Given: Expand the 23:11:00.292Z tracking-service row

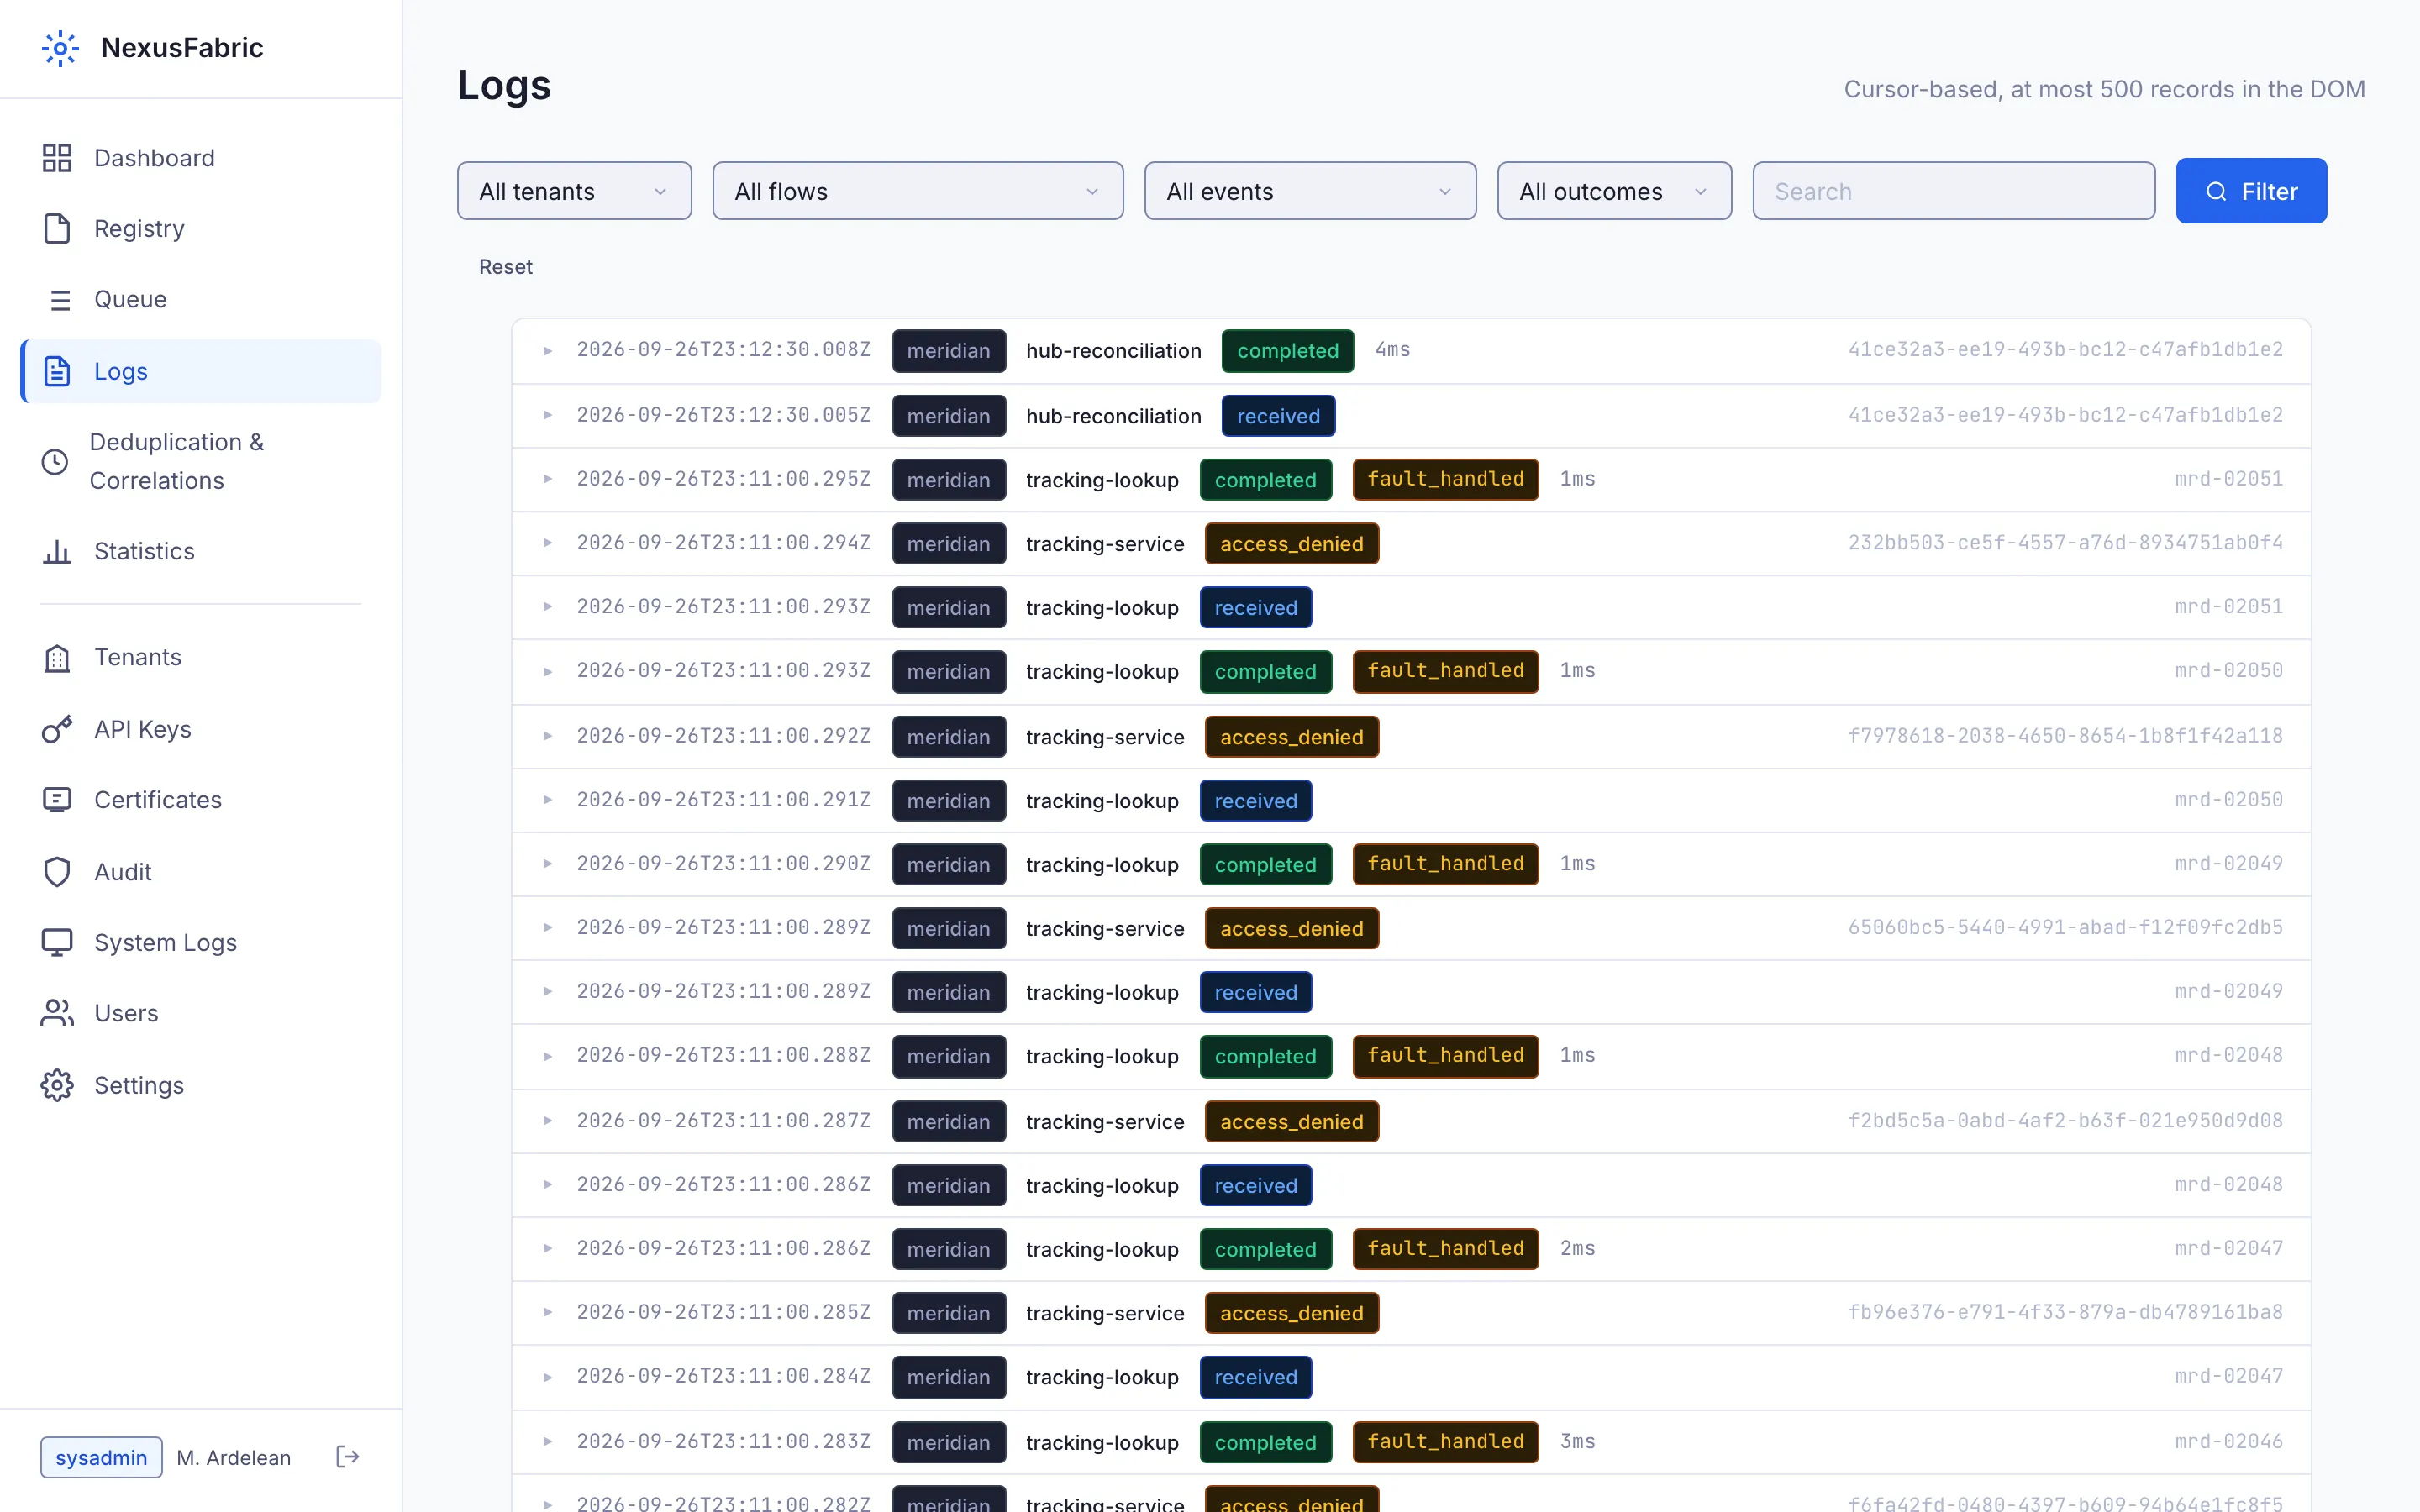Looking at the screenshot, I should pyautogui.click(x=547, y=736).
